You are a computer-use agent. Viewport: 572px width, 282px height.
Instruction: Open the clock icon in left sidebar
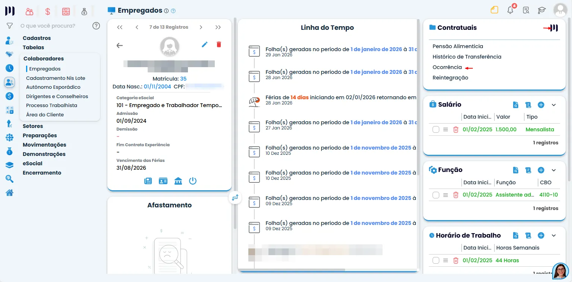click(10, 68)
